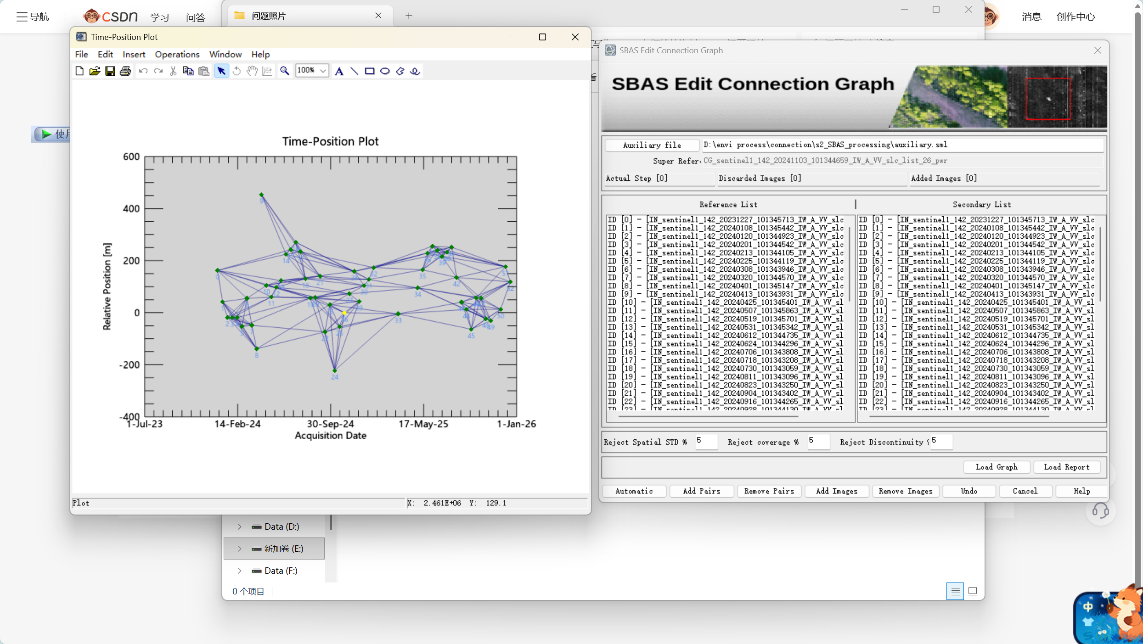Click the Remove Pairs button
1143x644 pixels.
click(x=769, y=491)
